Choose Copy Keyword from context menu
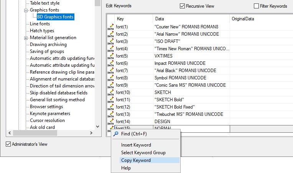 tap(136, 160)
